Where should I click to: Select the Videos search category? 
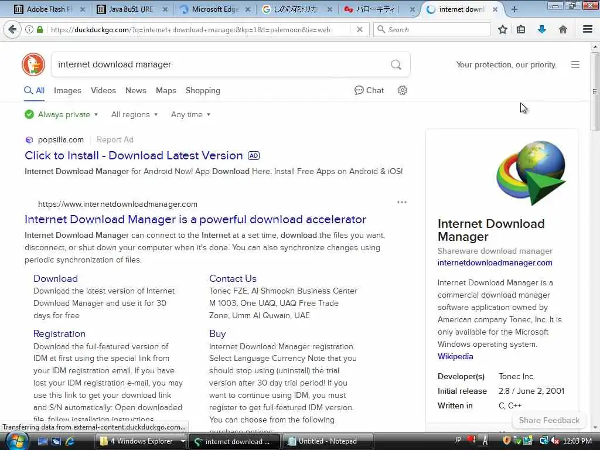103,90
